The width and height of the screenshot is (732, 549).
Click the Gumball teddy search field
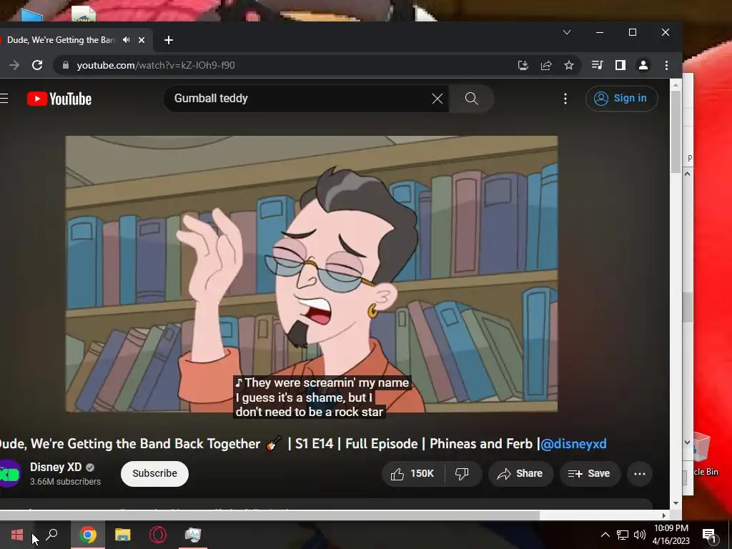299,99
